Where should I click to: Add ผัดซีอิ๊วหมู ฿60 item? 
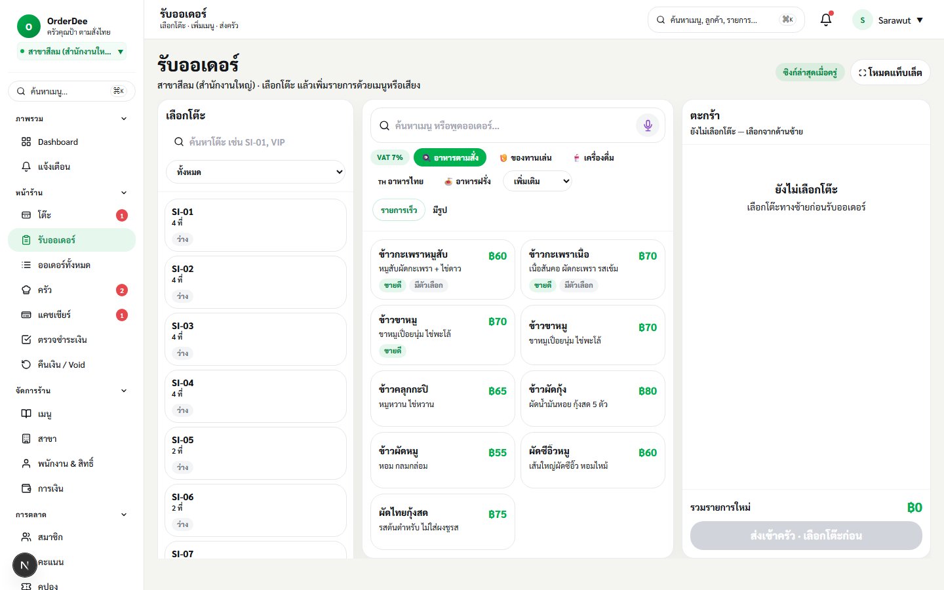(x=593, y=460)
